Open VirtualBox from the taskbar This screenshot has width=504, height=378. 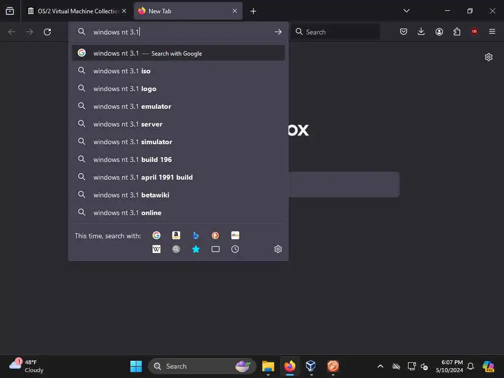[311, 366]
